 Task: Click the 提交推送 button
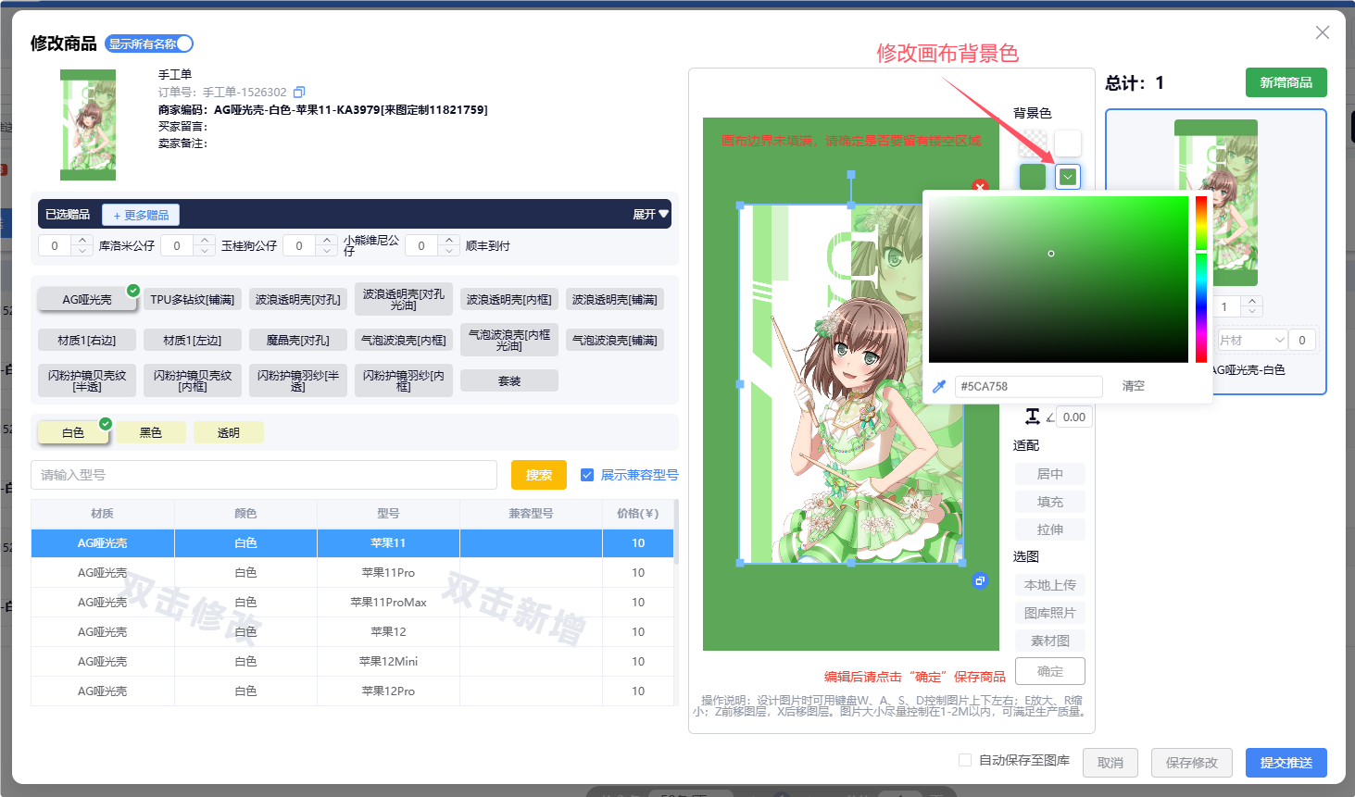pos(1286,763)
